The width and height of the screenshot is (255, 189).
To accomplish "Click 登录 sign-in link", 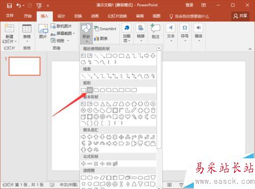I will 189,5.
